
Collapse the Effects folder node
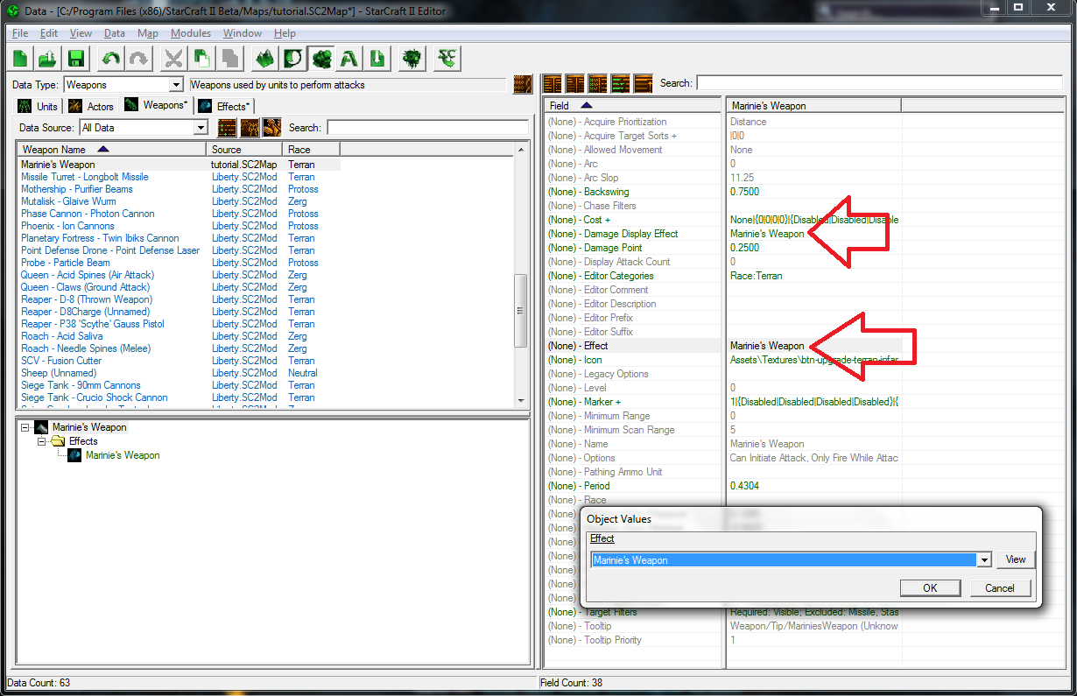coord(42,441)
